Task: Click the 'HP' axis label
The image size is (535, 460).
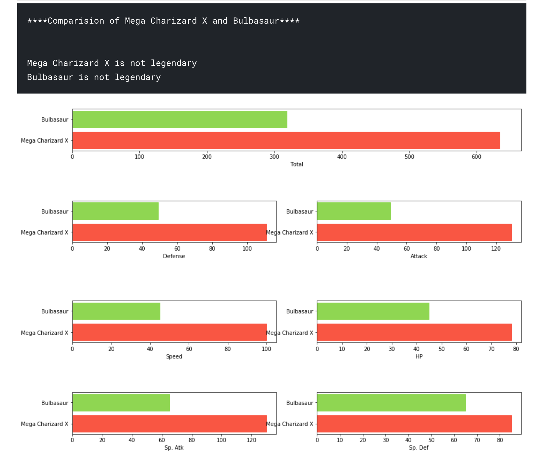Action: coord(419,356)
